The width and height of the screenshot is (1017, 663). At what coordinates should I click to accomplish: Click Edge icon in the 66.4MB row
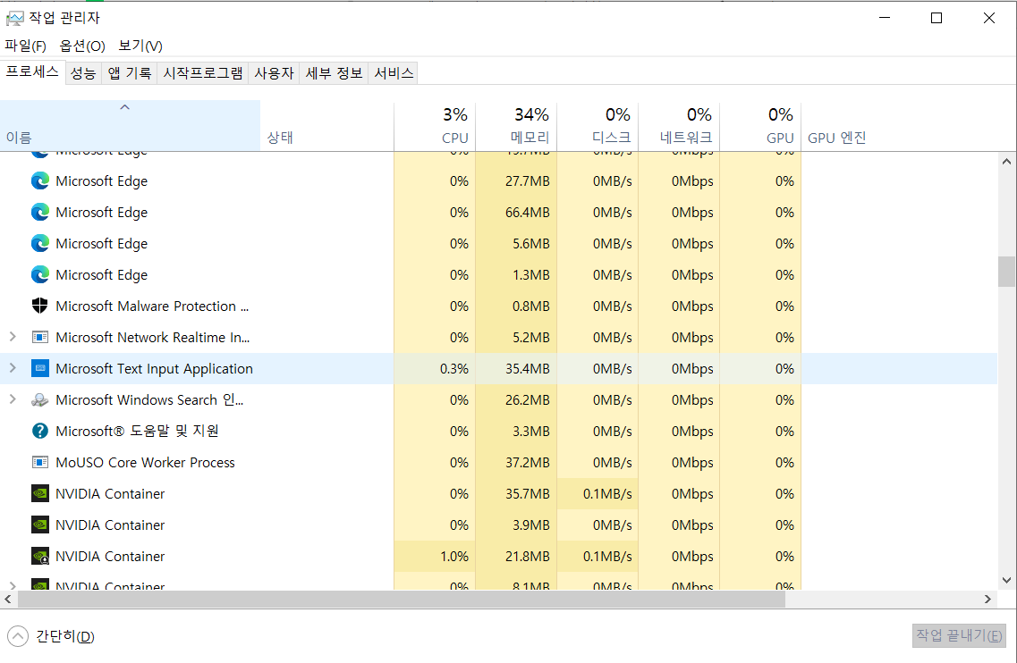(40, 212)
